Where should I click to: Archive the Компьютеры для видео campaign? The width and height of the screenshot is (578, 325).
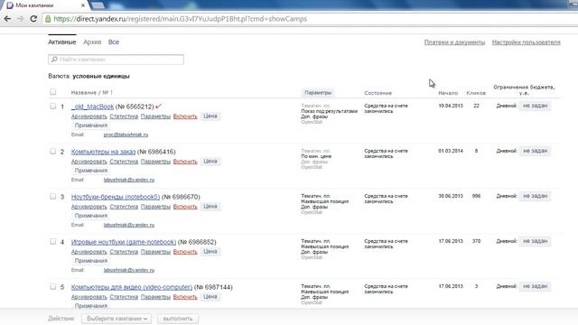pos(89,297)
